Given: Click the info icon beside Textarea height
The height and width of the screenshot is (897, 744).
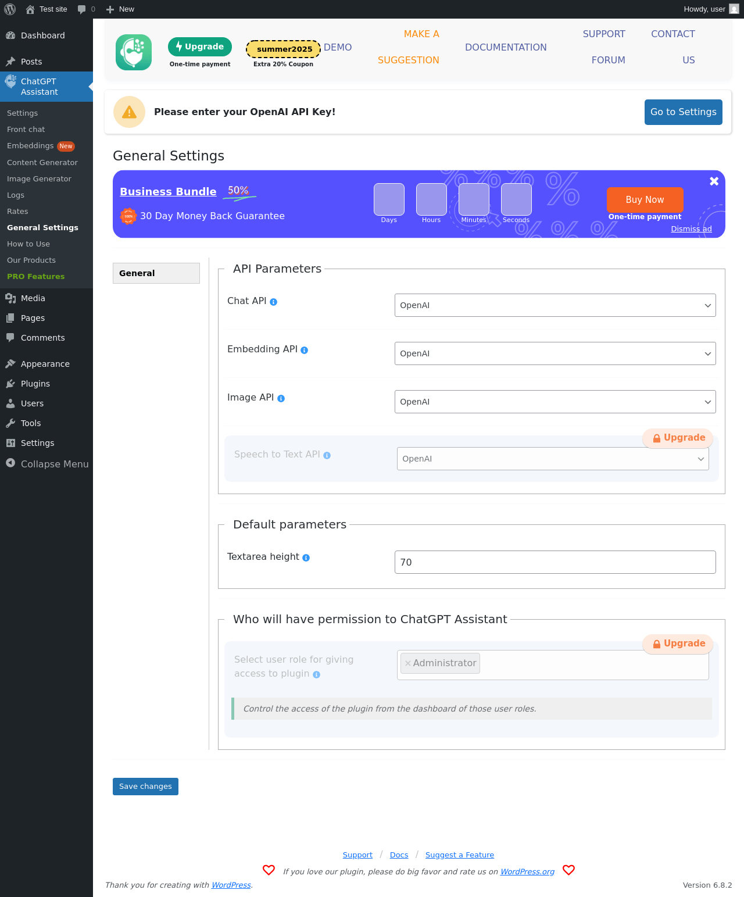Looking at the screenshot, I should point(306,558).
